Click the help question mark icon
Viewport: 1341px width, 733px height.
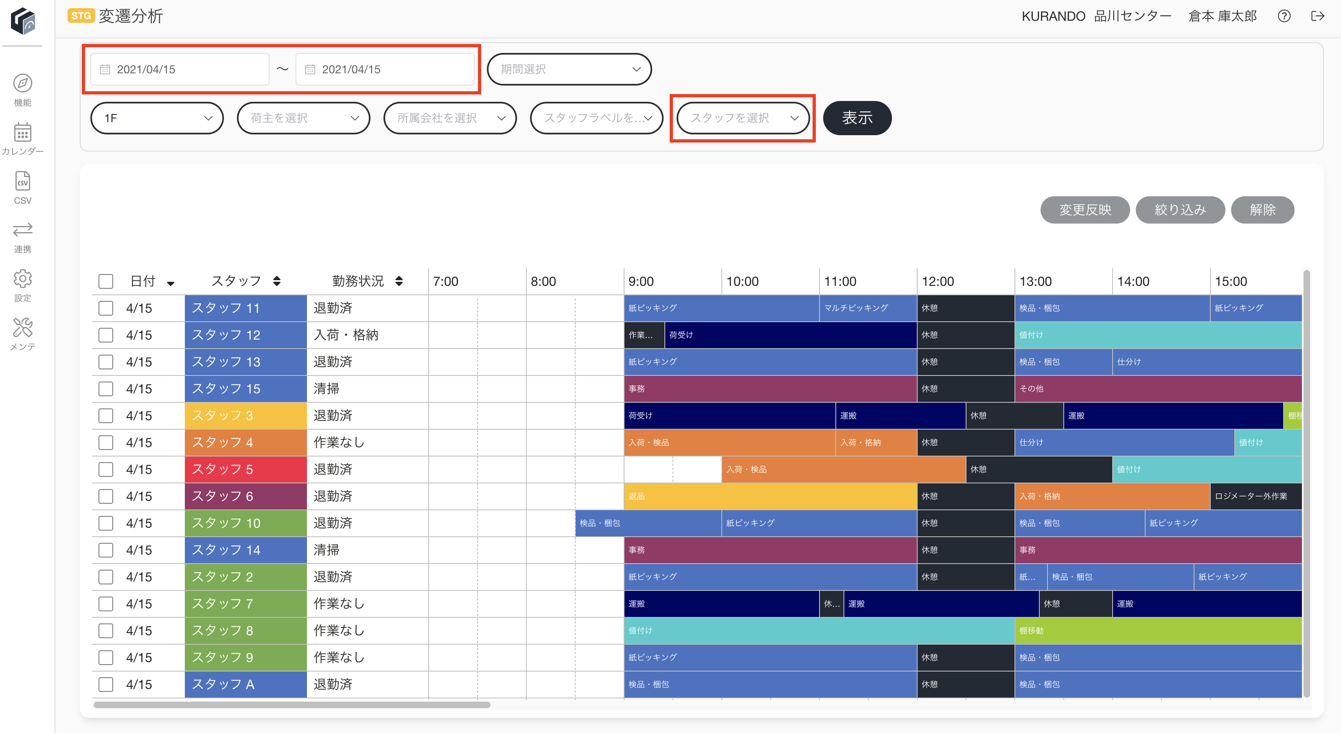coord(1284,16)
